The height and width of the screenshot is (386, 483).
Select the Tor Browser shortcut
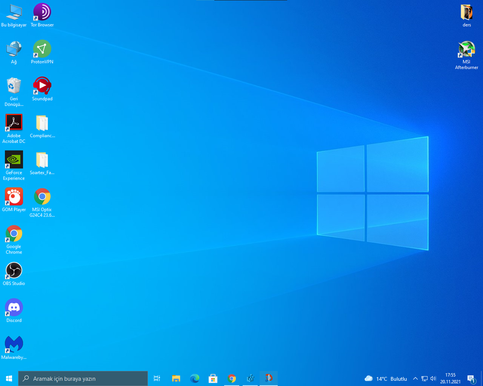42,15
